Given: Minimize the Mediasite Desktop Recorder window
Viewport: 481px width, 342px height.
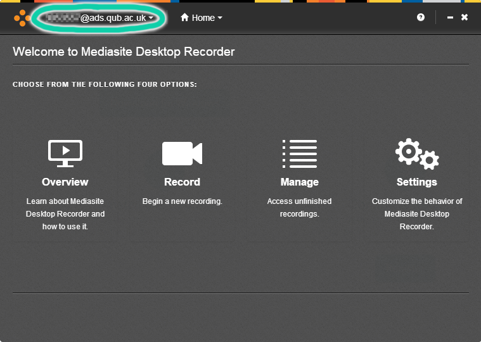Looking at the screenshot, I should [450, 18].
